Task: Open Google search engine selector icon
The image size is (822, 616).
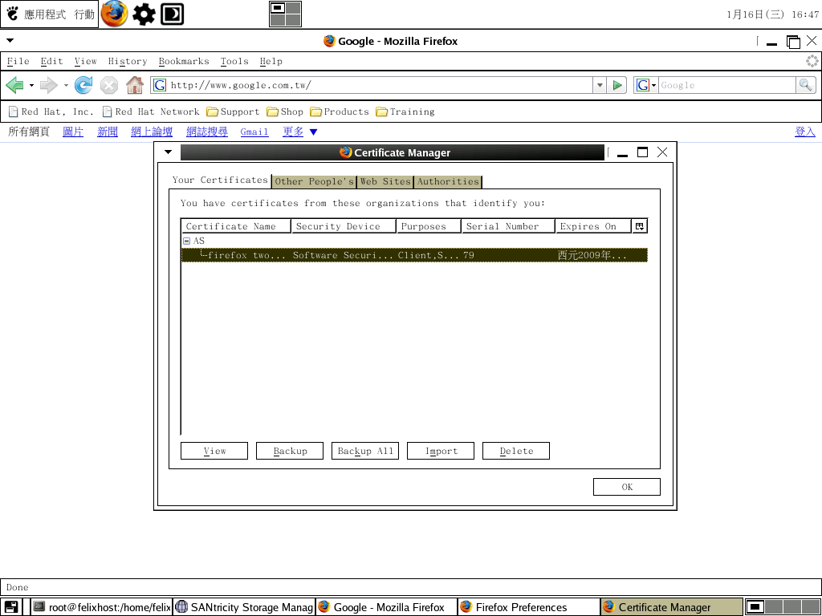Action: [x=646, y=85]
